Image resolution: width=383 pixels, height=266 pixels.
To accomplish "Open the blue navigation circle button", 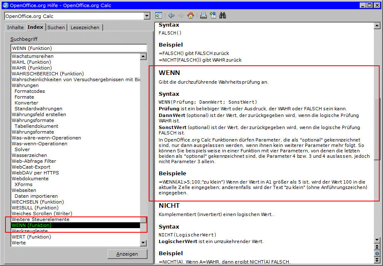I will click(377, 254).
